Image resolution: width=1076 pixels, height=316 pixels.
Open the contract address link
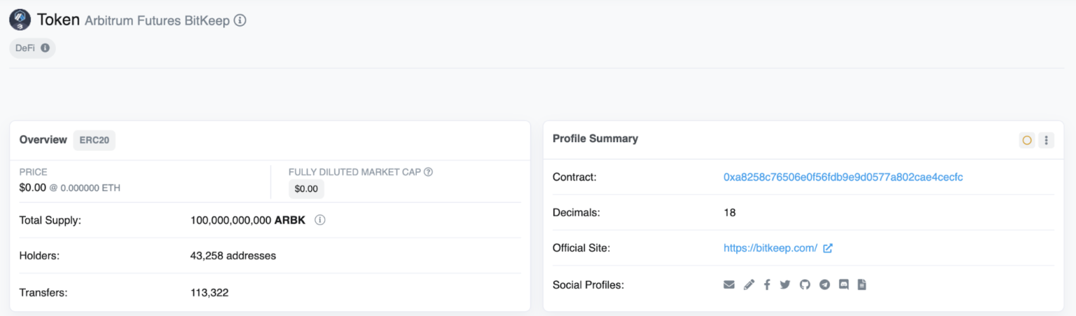[x=843, y=177]
